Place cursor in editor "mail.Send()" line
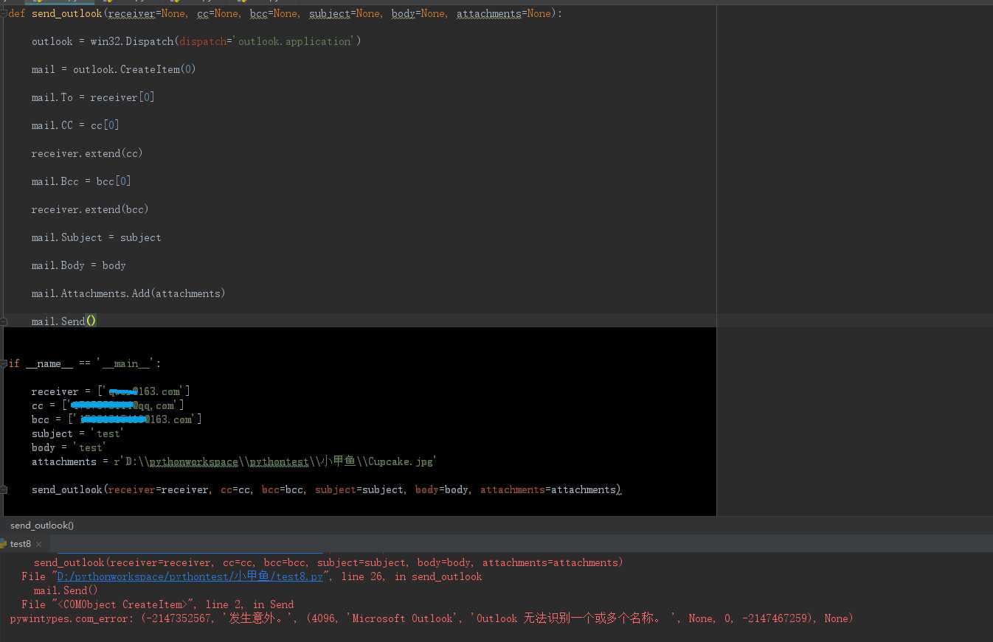The height and width of the screenshot is (642, 993). (64, 321)
